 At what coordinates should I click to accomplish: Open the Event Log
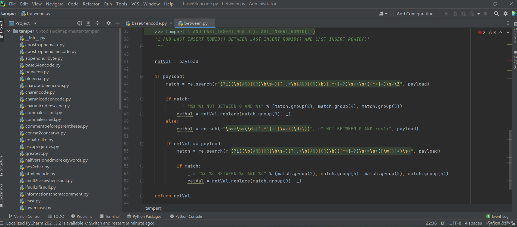point(497,216)
